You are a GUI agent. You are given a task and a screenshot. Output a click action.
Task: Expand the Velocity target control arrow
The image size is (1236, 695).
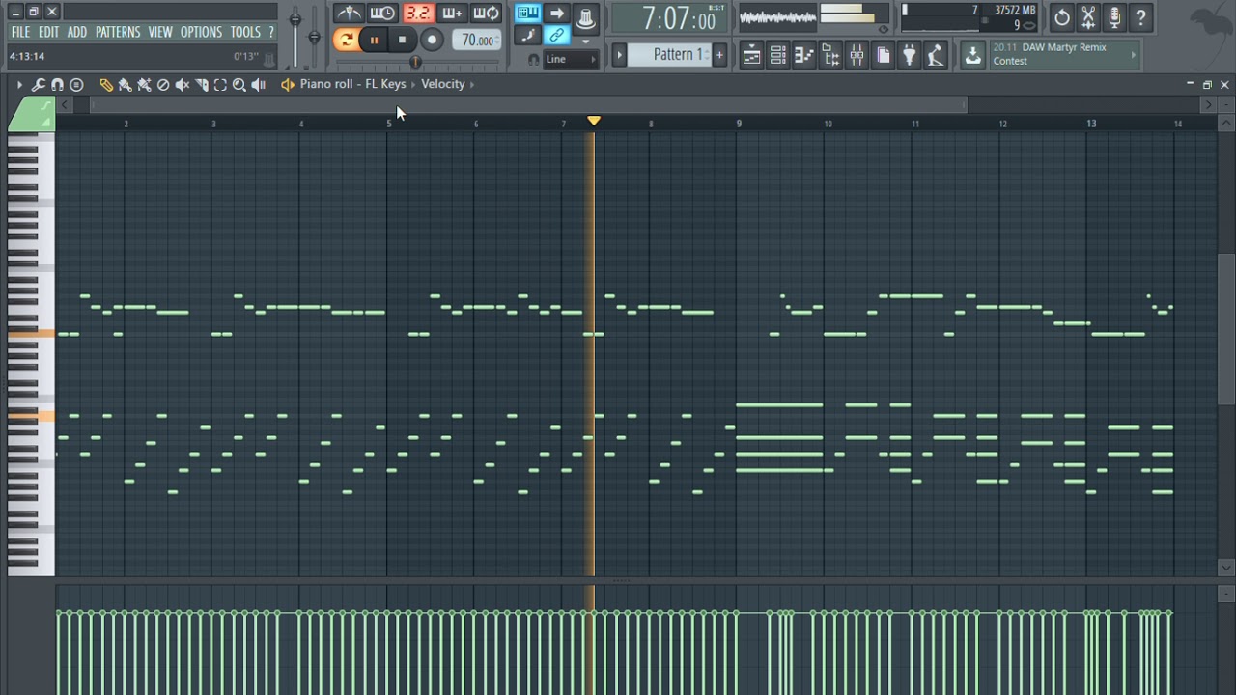(472, 84)
